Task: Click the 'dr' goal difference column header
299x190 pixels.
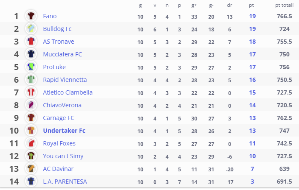Action: point(230,5)
